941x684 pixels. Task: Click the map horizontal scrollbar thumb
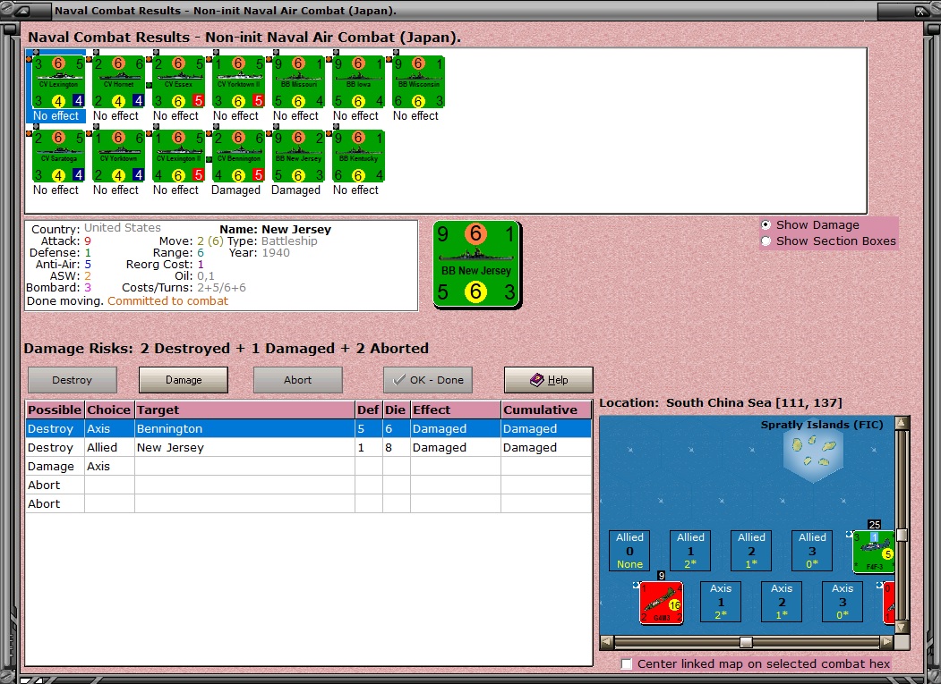click(x=746, y=642)
